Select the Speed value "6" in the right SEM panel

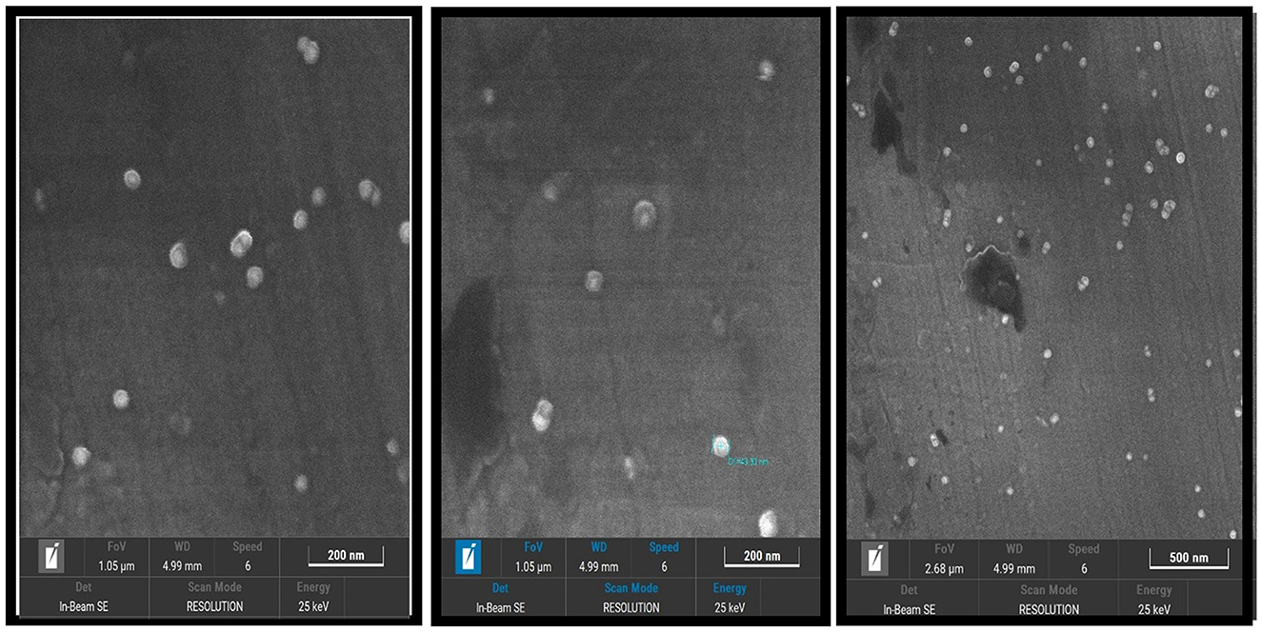point(1084,569)
